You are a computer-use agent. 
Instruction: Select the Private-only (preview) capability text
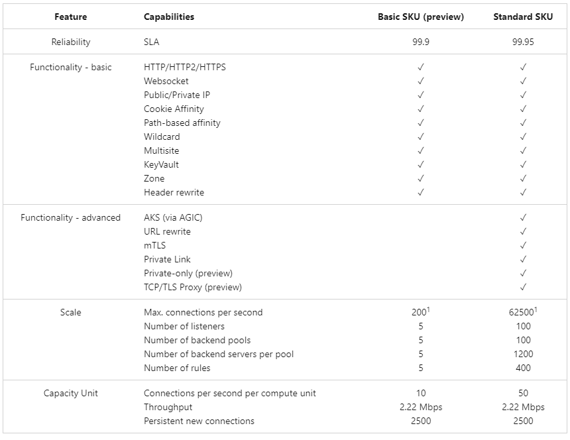(188, 273)
